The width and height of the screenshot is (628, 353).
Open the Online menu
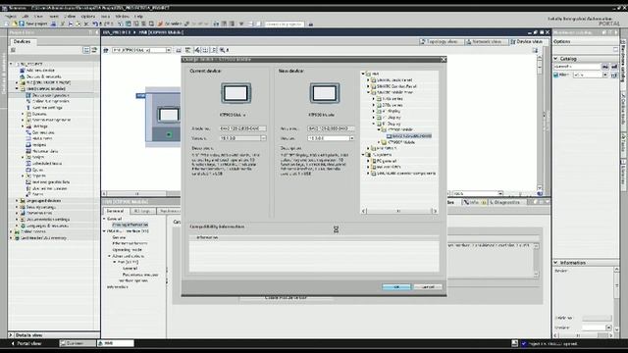70,17
